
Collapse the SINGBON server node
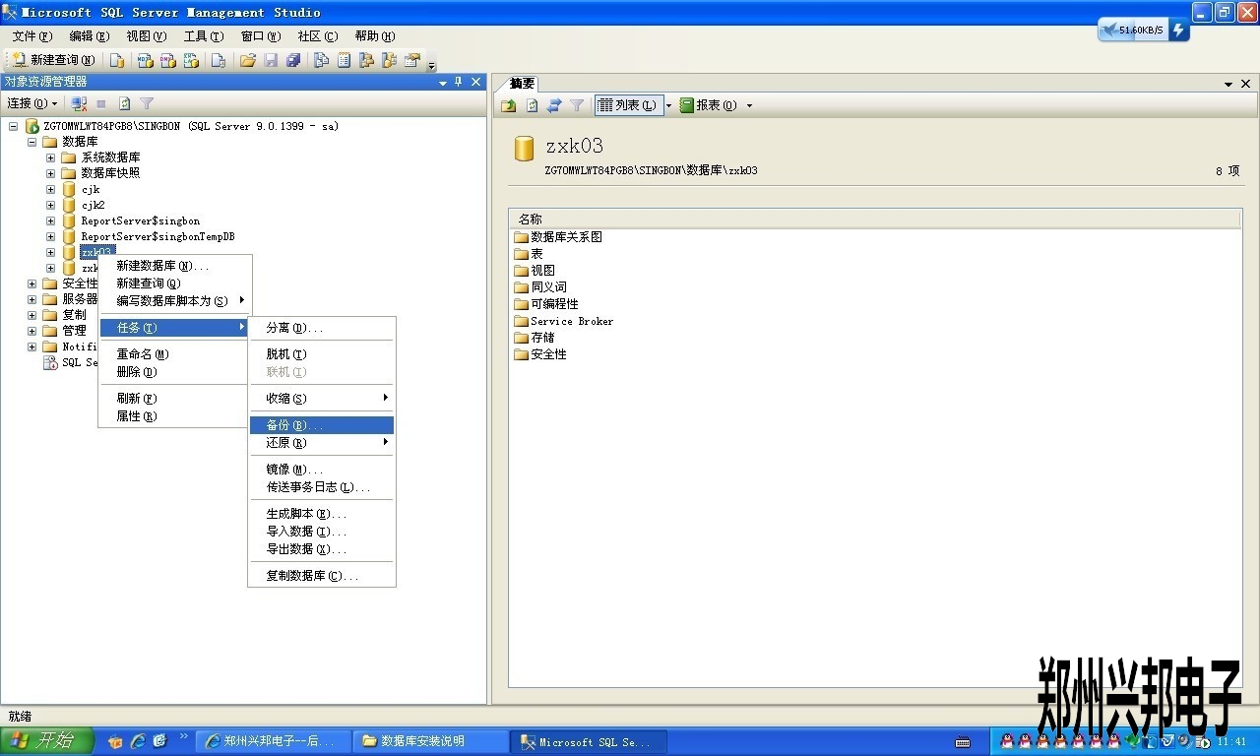coord(14,126)
